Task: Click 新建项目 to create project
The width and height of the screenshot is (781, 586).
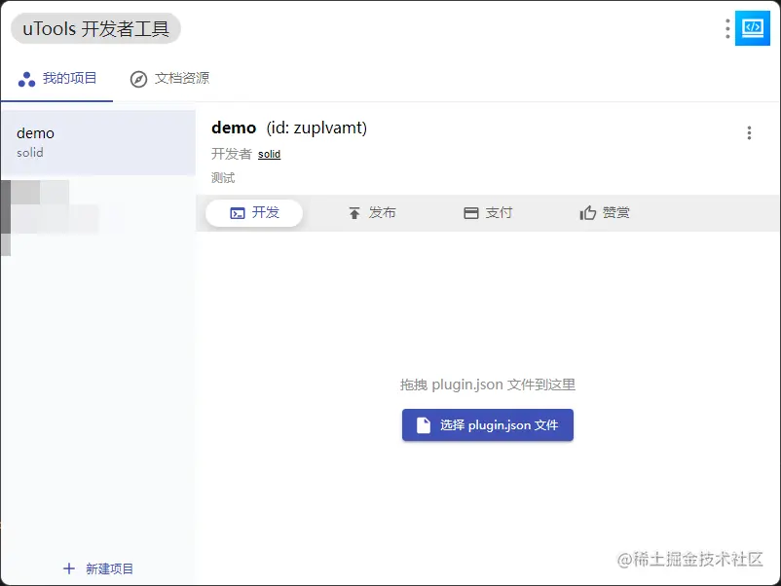Action: point(98,568)
